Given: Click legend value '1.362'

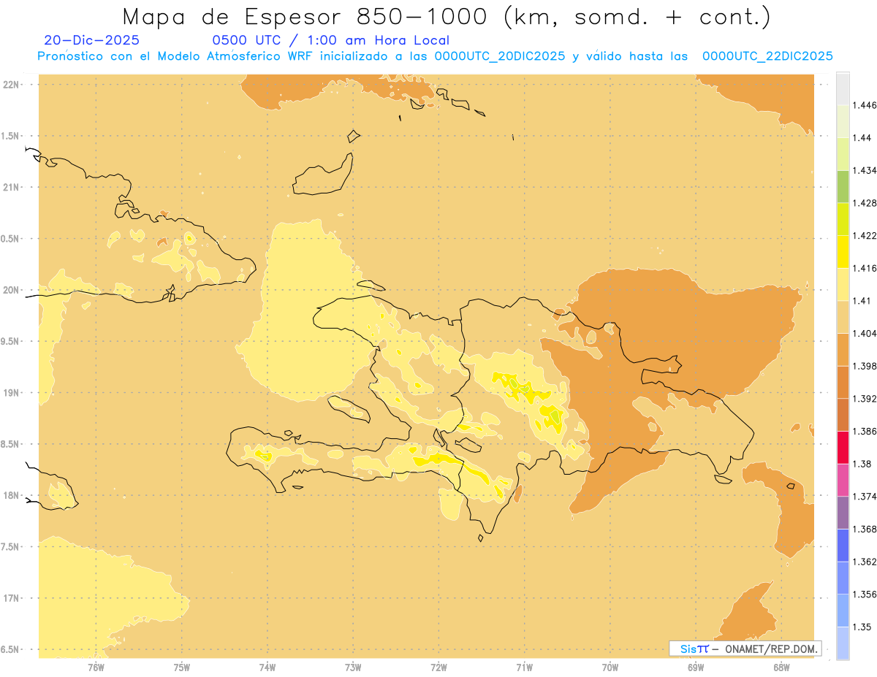Looking at the screenshot, I should tap(865, 562).
